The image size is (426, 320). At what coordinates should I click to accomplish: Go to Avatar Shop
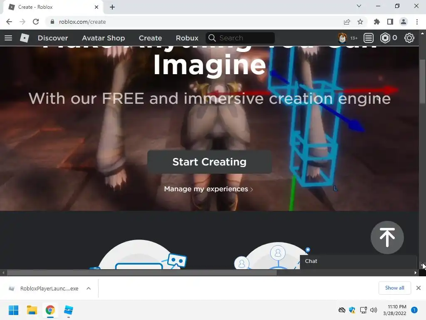click(103, 38)
